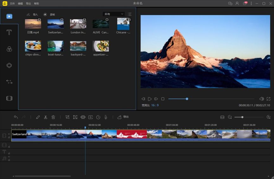
Task: Change the 16 : 9 aspect ratio setting
Action: pyautogui.click(x=155, y=105)
